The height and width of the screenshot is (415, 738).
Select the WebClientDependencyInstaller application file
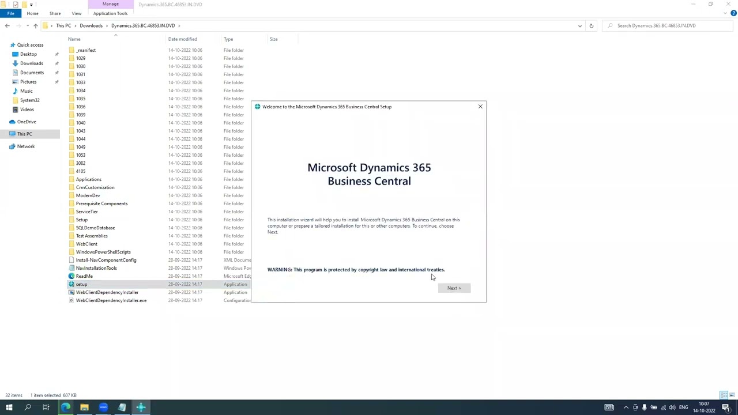click(x=107, y=292)
